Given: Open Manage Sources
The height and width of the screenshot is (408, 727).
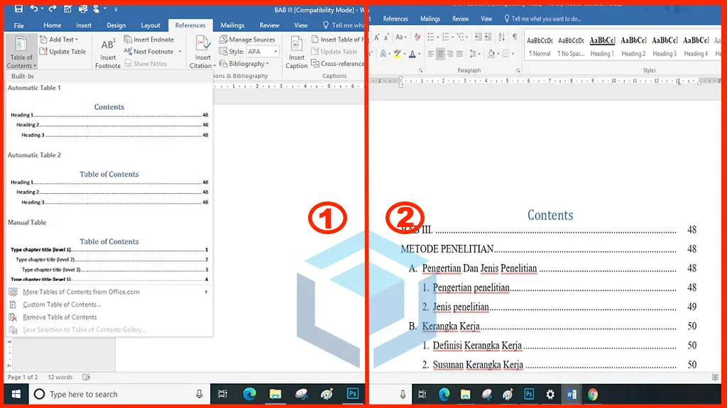Looking at the screenshot, I should click(247, 40).
